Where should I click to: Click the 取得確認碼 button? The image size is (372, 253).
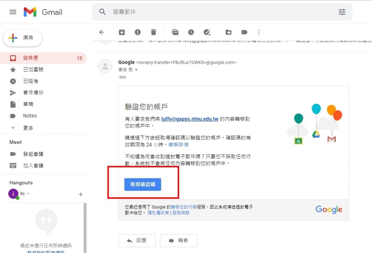pos(142,184)
